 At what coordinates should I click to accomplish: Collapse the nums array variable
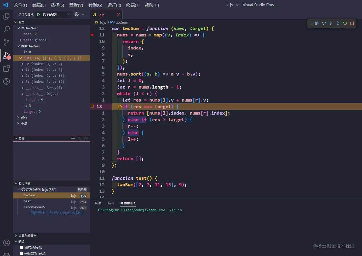tap(20, 58)
